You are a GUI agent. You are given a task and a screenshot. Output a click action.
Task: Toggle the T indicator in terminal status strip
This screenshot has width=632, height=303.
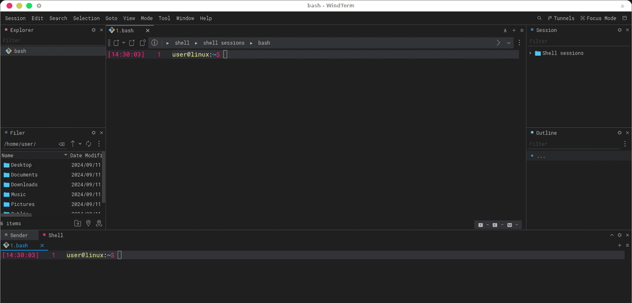[x=480, y=225]
